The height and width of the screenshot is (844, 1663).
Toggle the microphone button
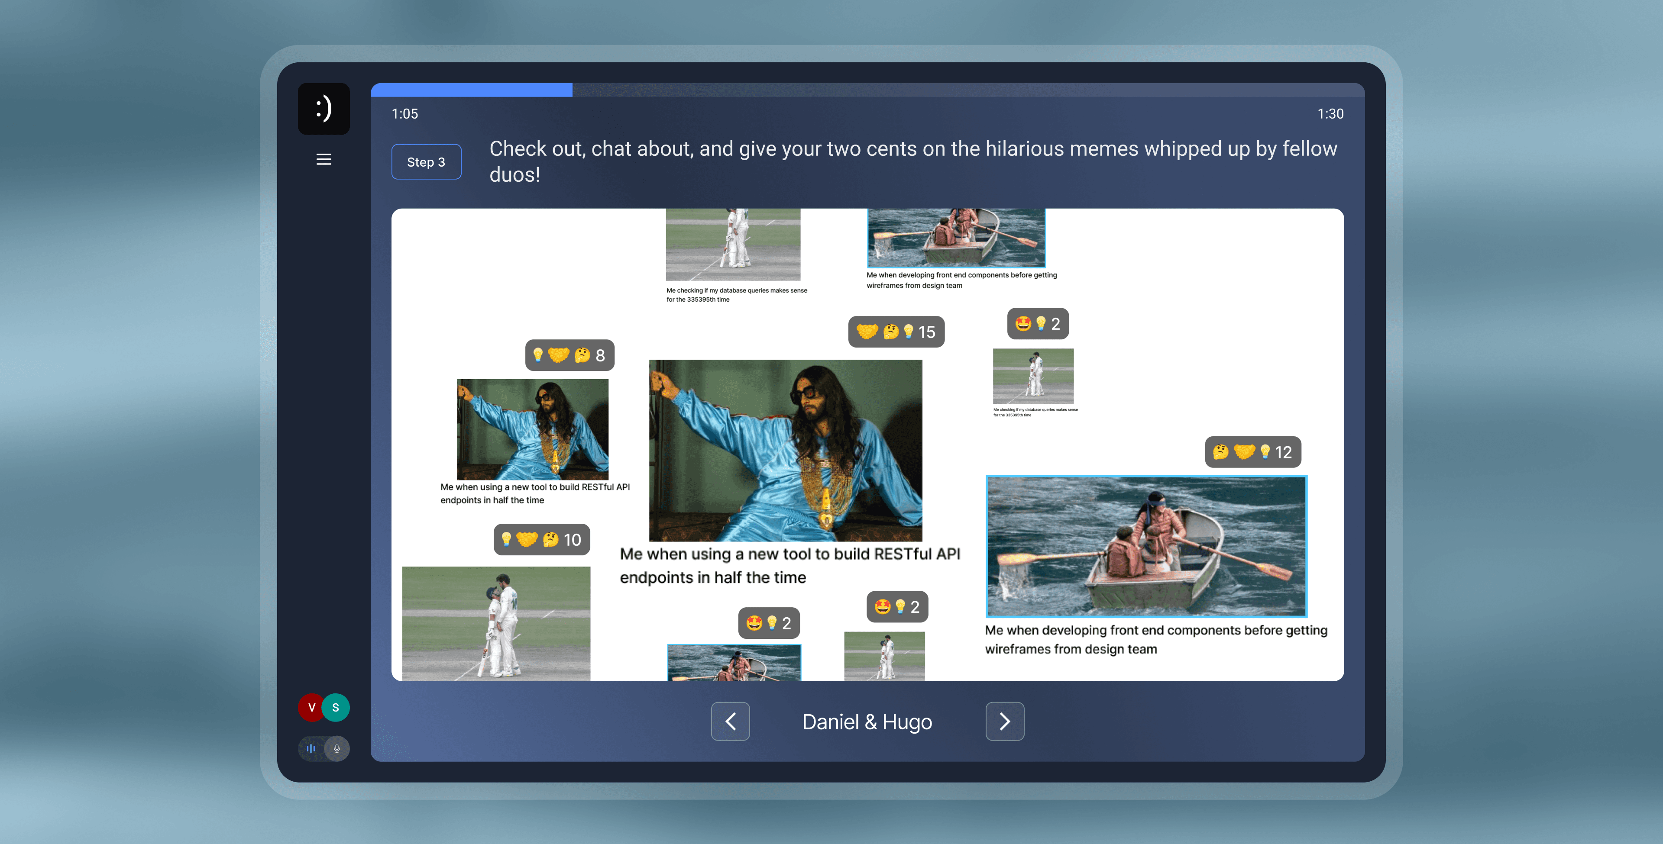coord(337,748)
